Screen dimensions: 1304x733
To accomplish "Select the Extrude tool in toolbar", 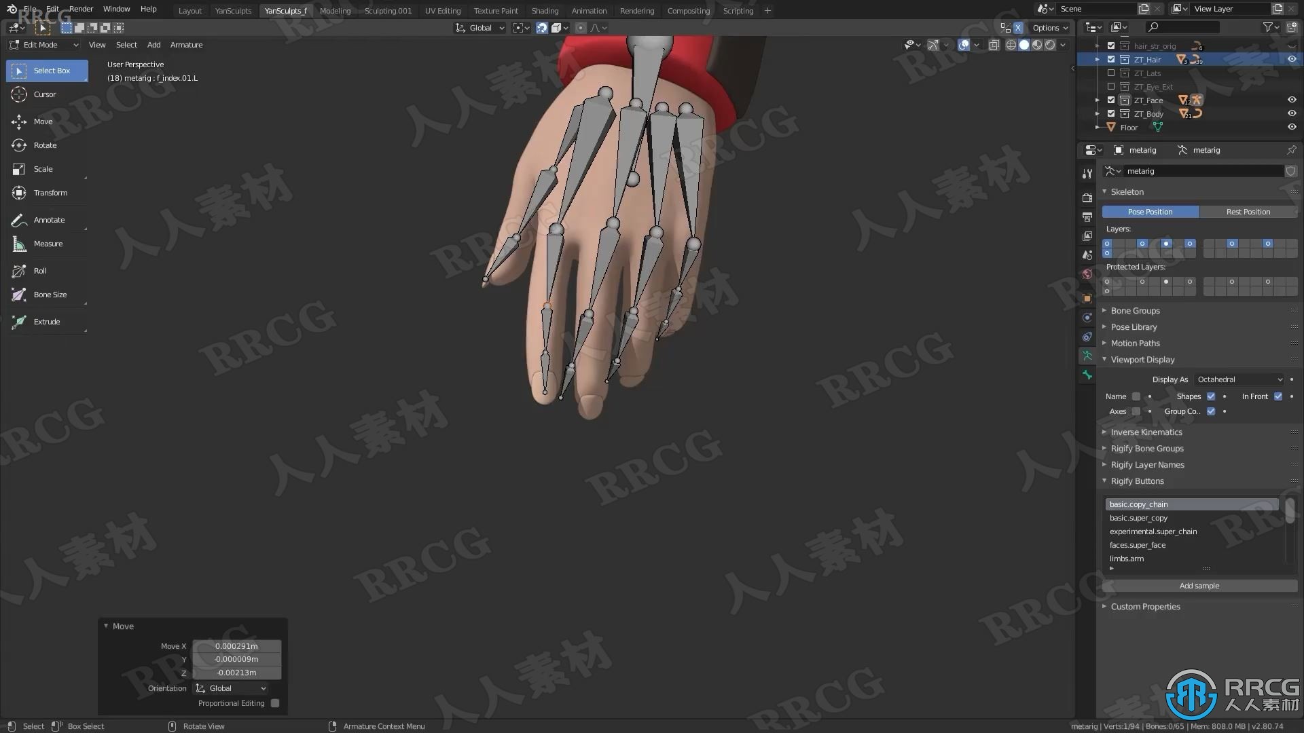I will click(47, 320).
